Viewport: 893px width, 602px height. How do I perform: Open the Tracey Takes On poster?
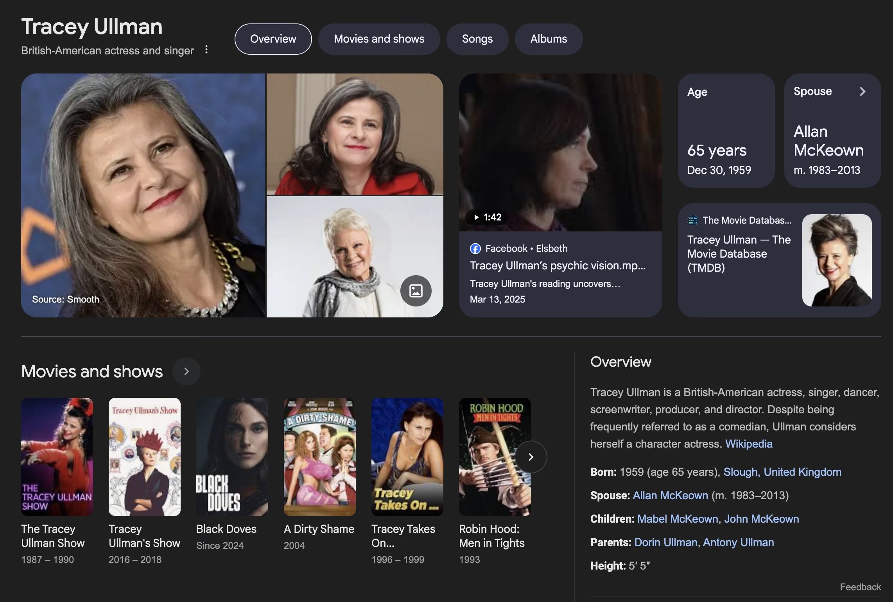[407, 457]
